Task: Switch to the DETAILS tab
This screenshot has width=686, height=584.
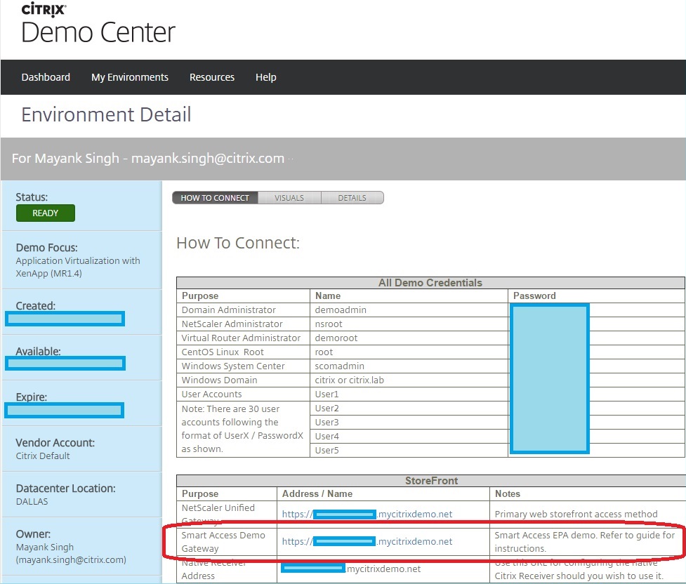Action: point(352,198)
